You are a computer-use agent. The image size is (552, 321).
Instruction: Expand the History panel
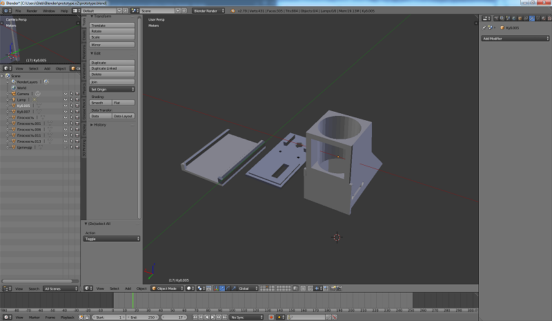[x=98, y=125]
